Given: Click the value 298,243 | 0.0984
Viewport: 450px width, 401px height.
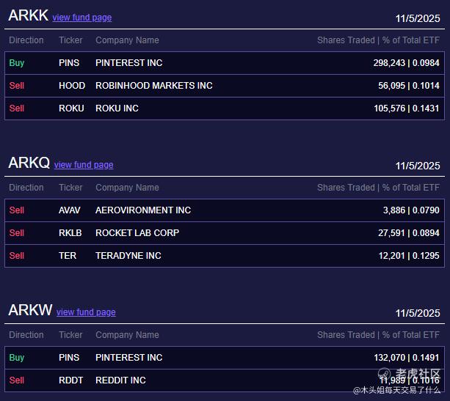Looking at the screenshot, I should (406, 63).
